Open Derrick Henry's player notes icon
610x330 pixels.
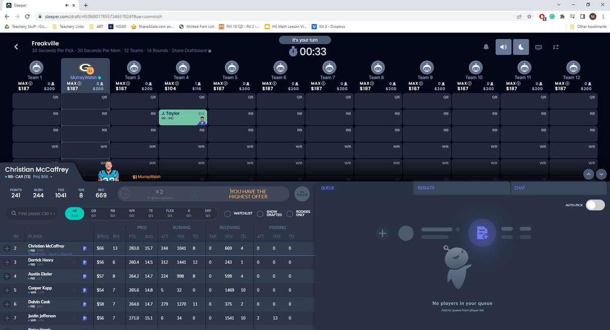85,262
